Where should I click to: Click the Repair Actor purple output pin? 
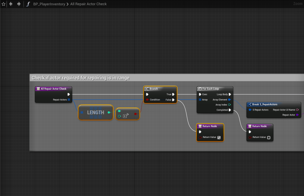(297, 115)
